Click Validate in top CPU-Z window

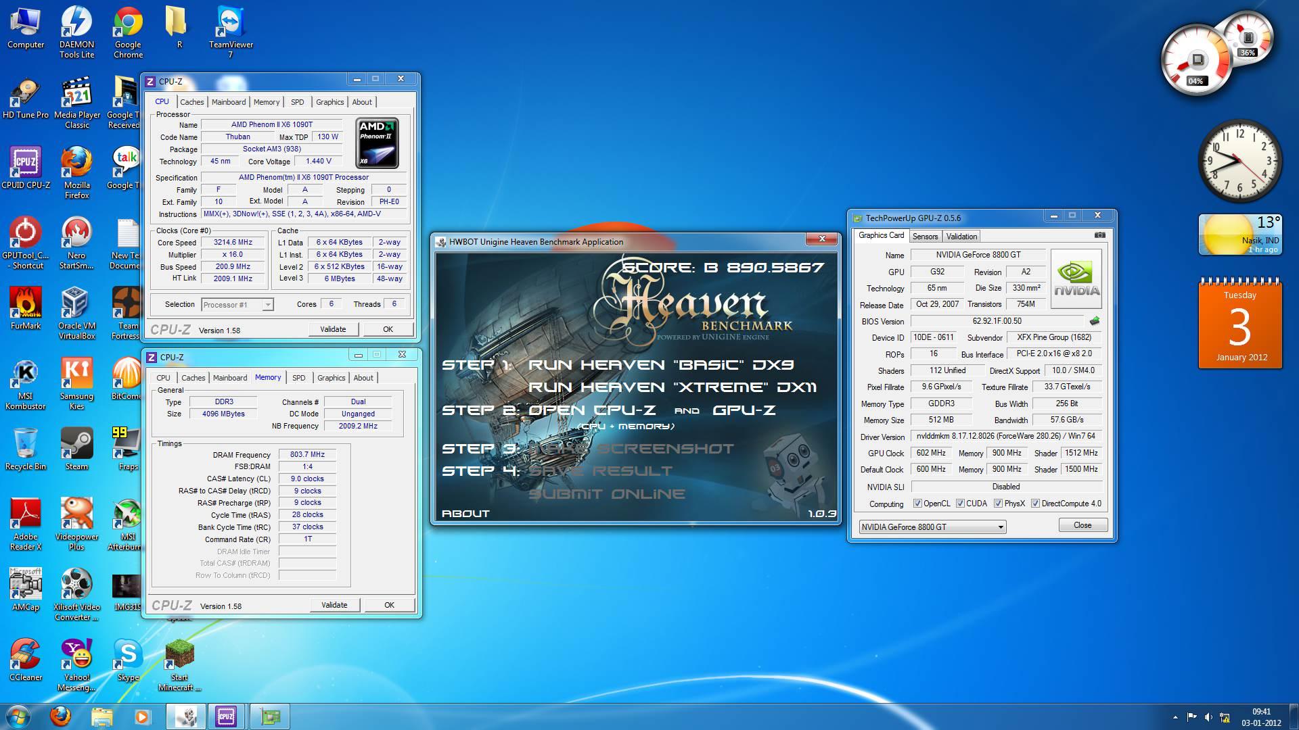[333, 329]
